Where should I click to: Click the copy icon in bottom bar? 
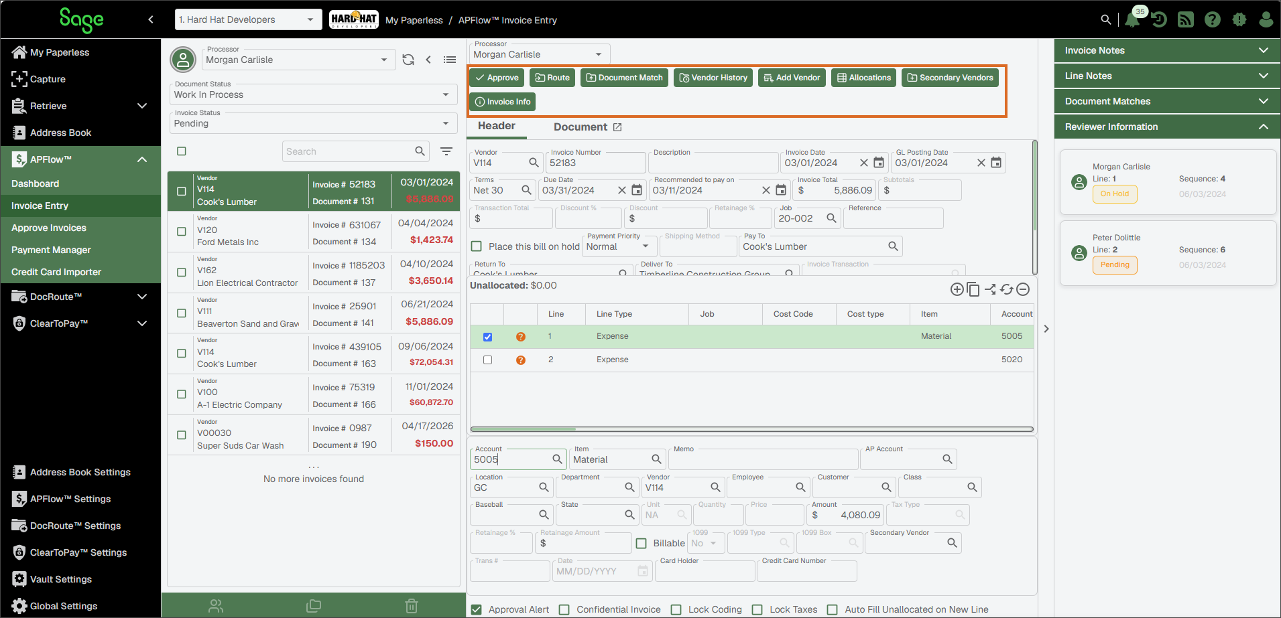click(x=314, y=606)
